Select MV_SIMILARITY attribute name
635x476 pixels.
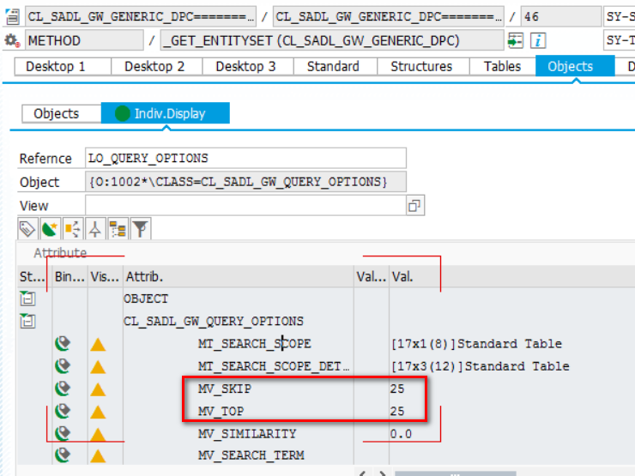247,433
